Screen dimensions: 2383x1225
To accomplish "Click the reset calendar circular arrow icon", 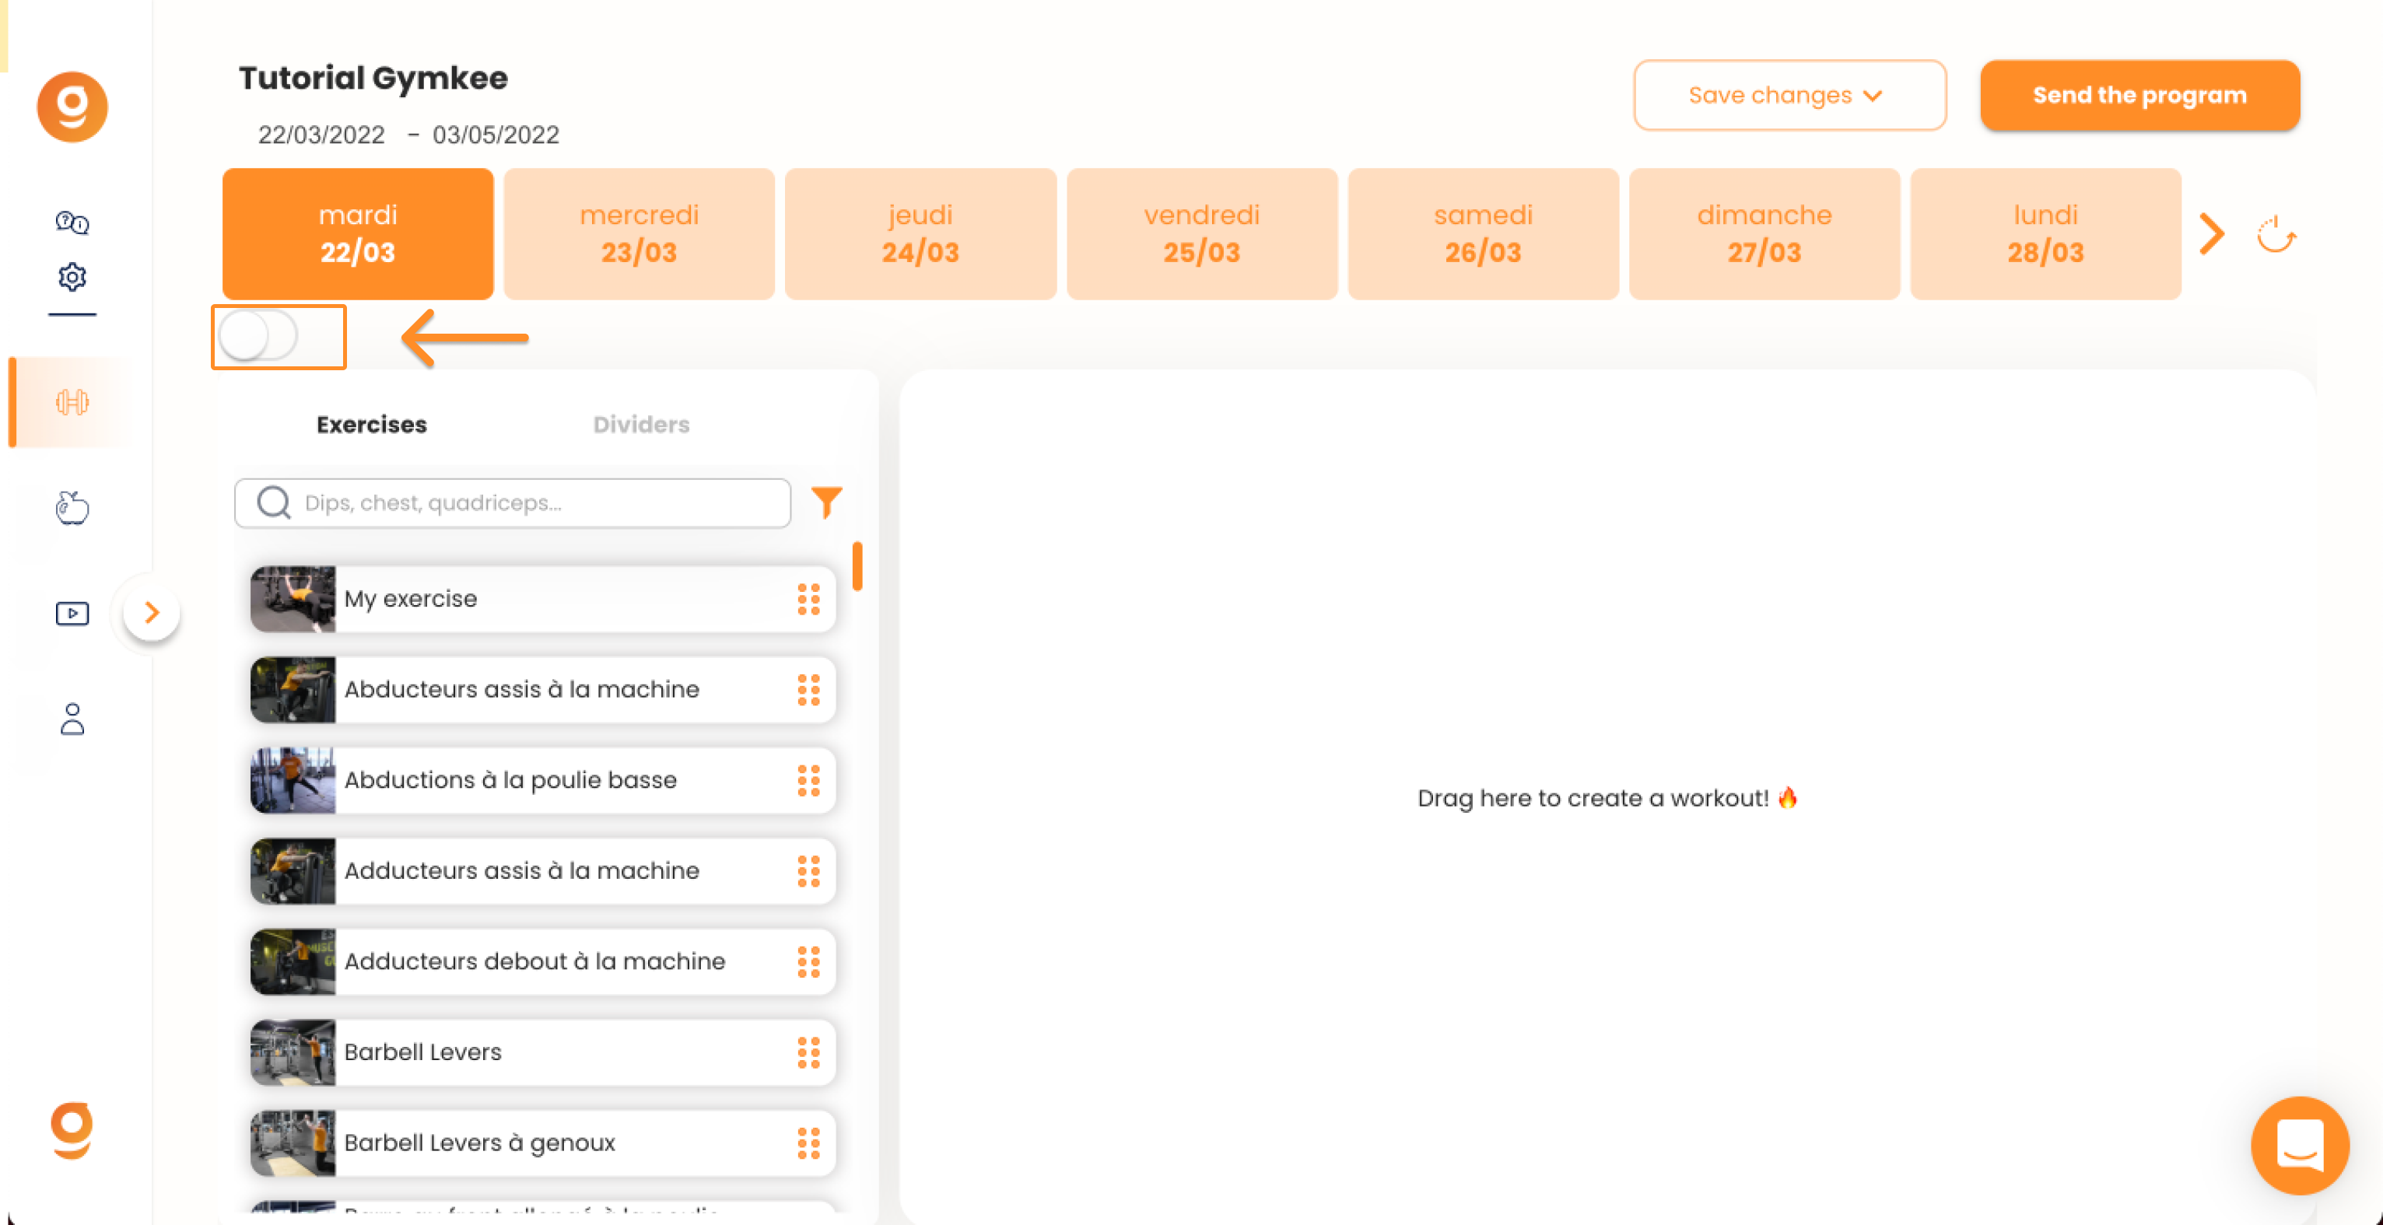I will (x=2276, y=235).
